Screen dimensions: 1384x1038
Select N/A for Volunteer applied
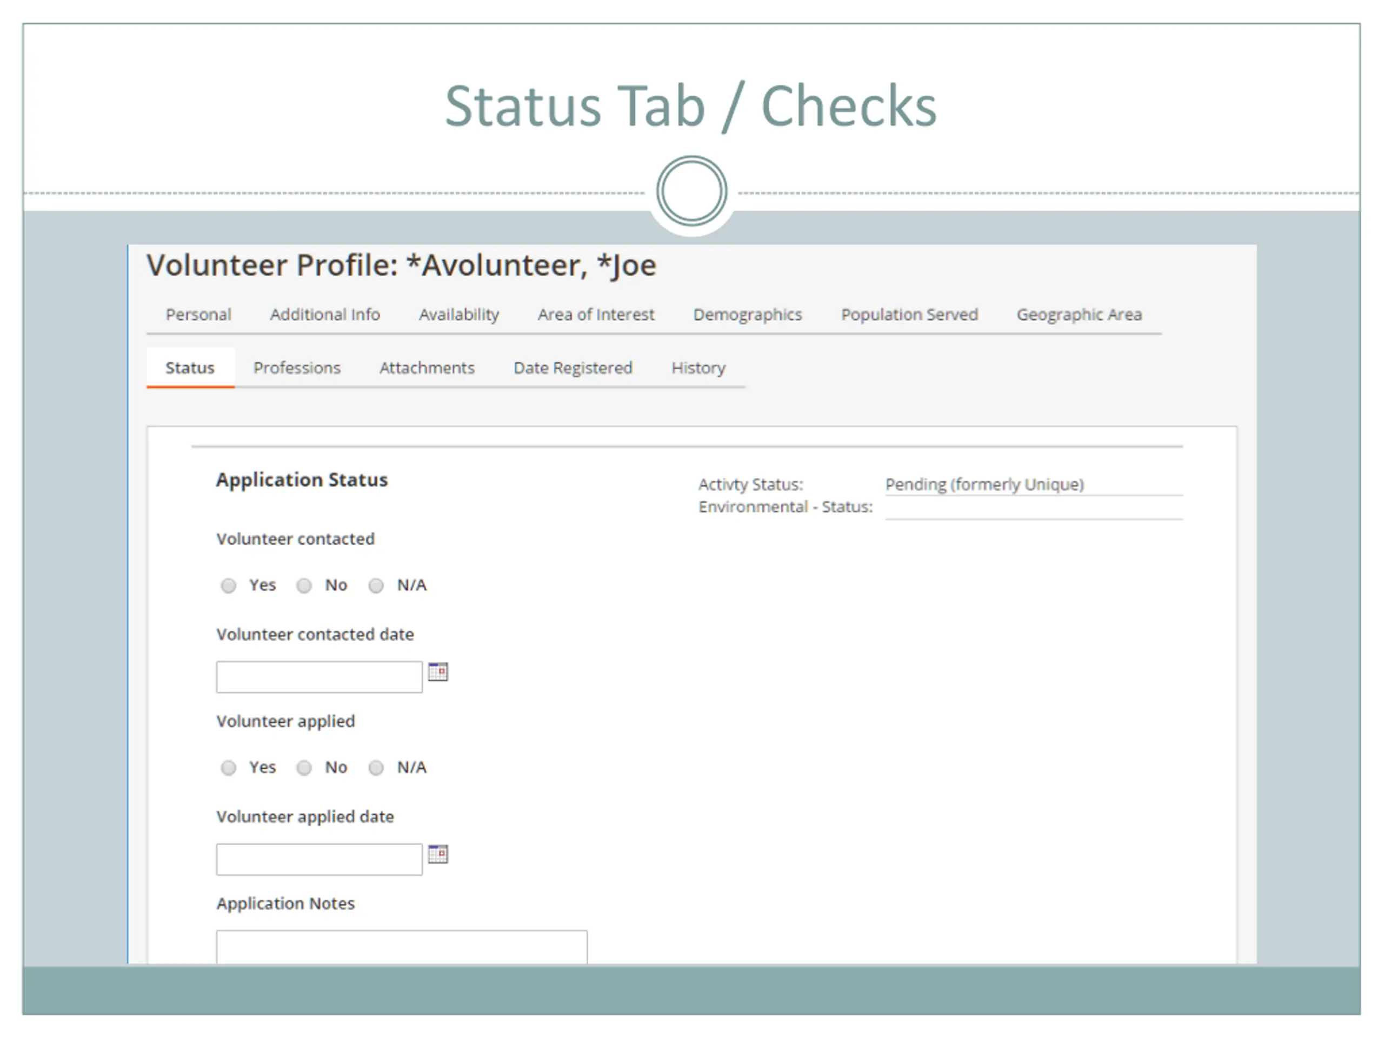[376, 768]
